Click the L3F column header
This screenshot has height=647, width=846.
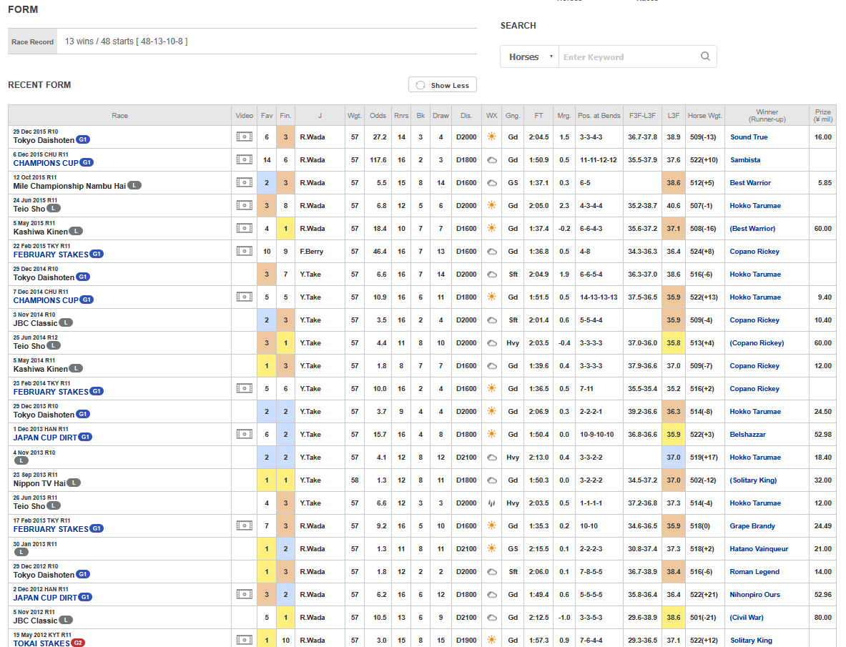(674, 115)
